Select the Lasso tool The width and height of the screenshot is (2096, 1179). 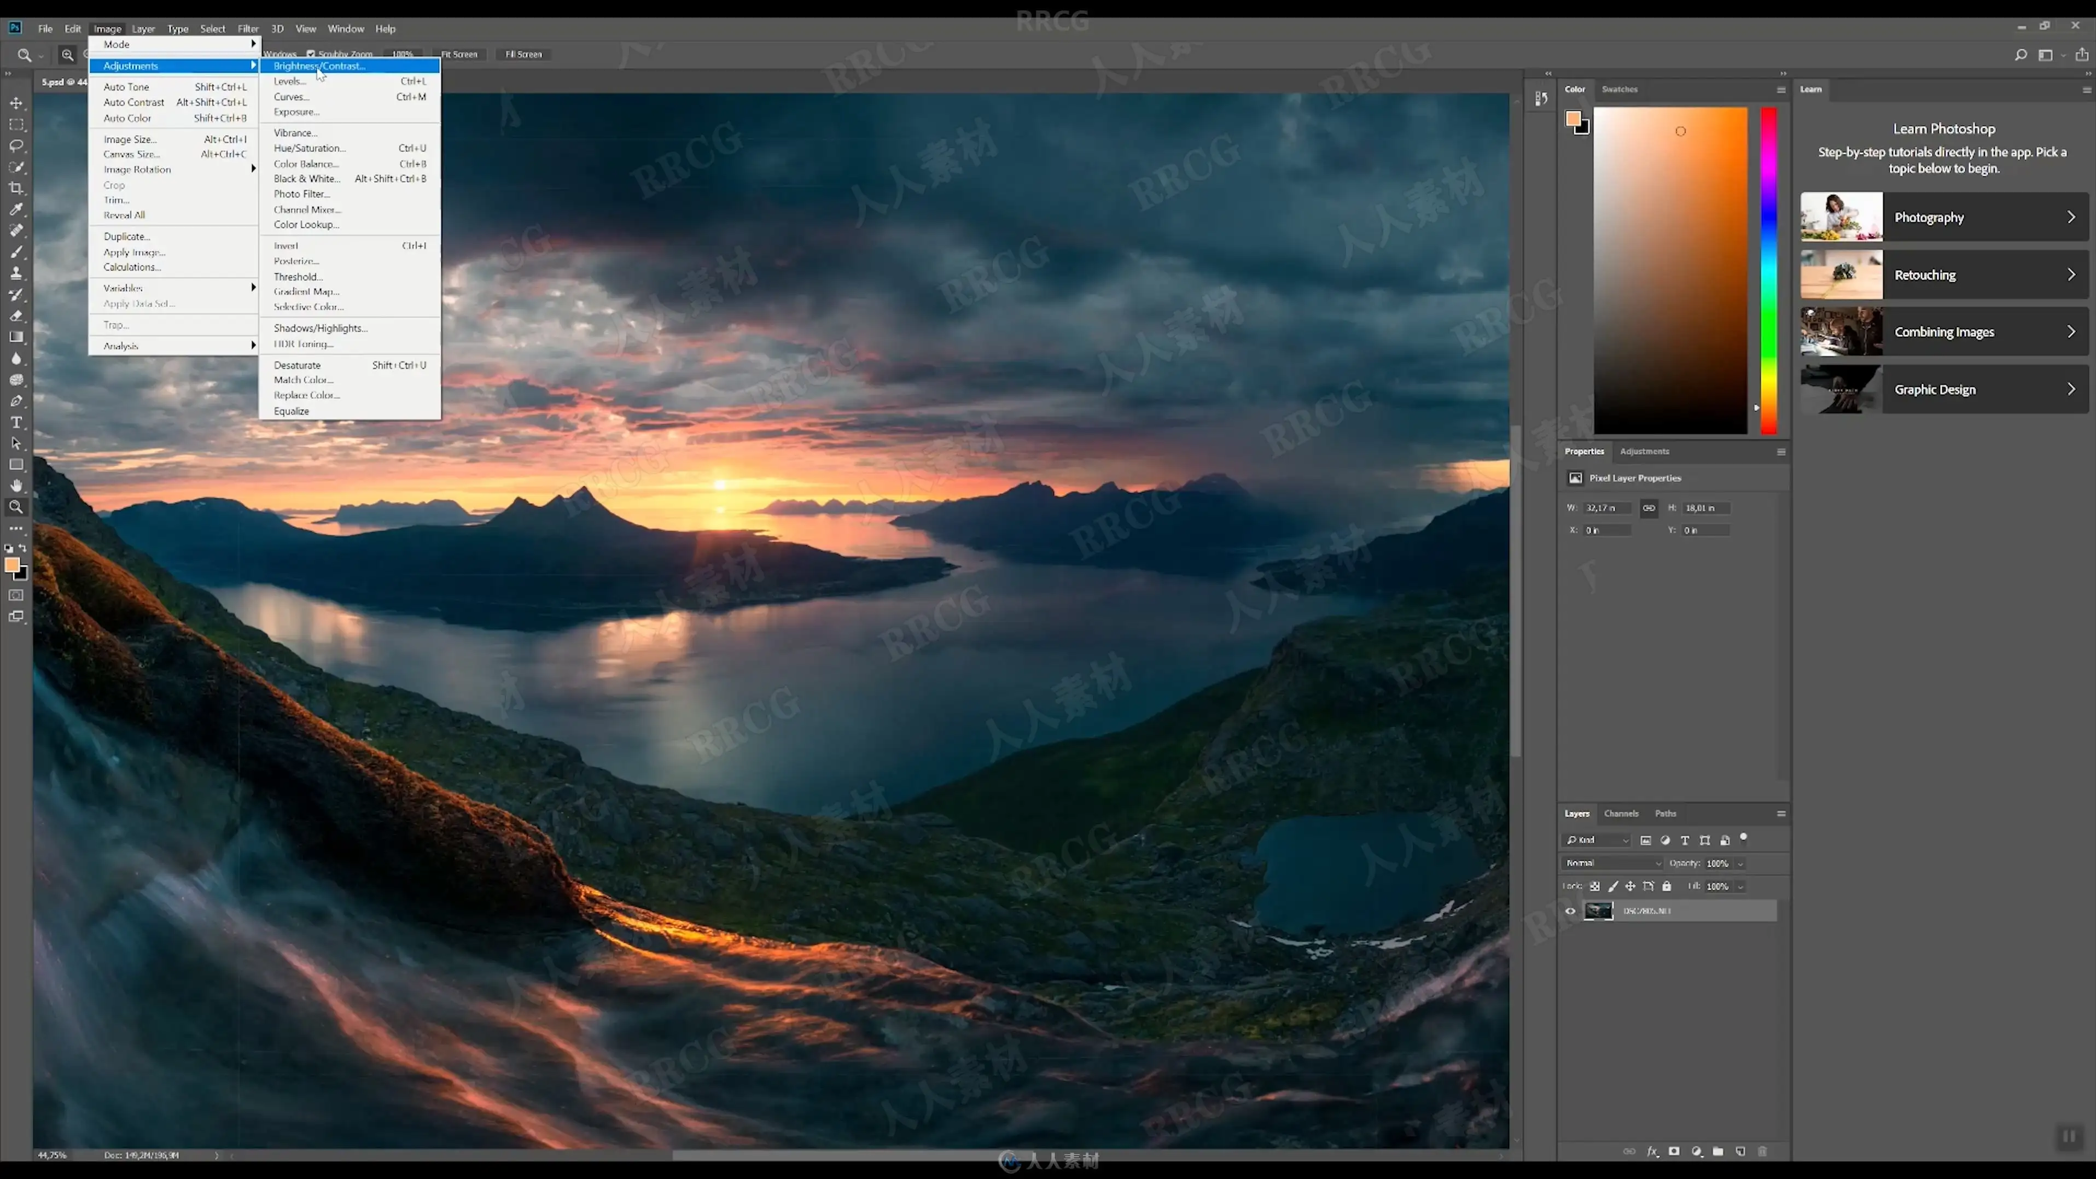click(x=16, y=145)
